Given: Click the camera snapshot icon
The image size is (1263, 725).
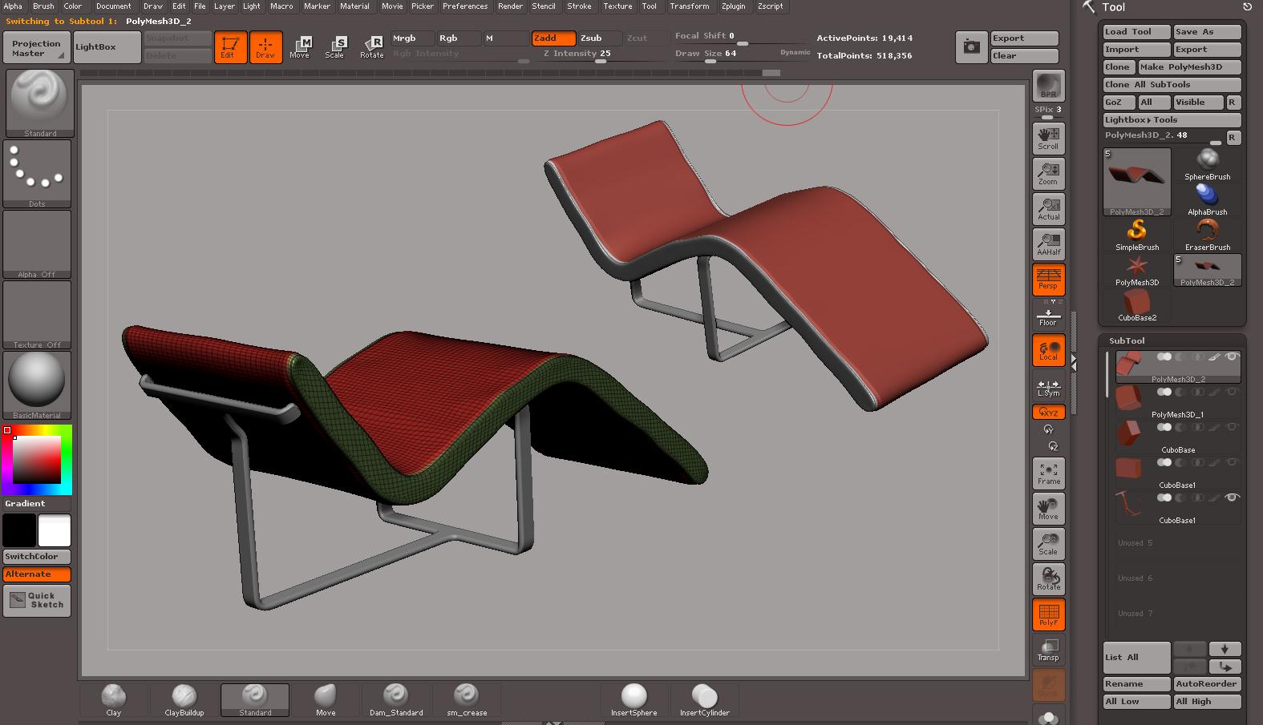Looking at the screenshot, I should [x=971, y=47].
